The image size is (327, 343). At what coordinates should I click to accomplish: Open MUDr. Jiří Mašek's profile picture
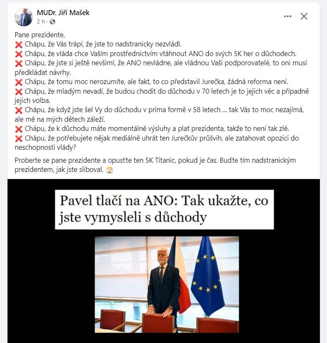coord(23,17)
